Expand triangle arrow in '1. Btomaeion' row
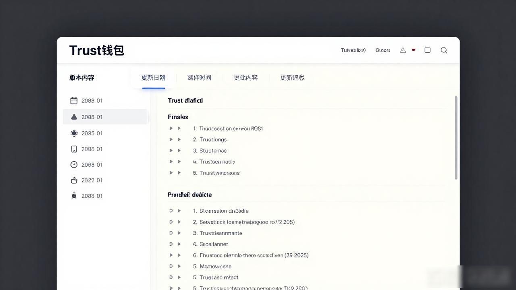This screenshot has height=290, width=516. (179, 211)
